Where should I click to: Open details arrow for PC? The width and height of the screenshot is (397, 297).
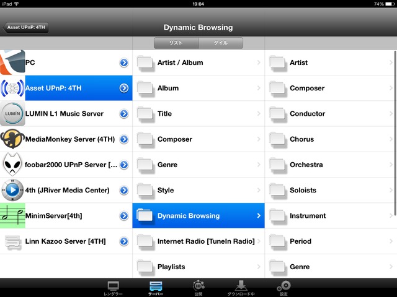click(x=124, y=62)
